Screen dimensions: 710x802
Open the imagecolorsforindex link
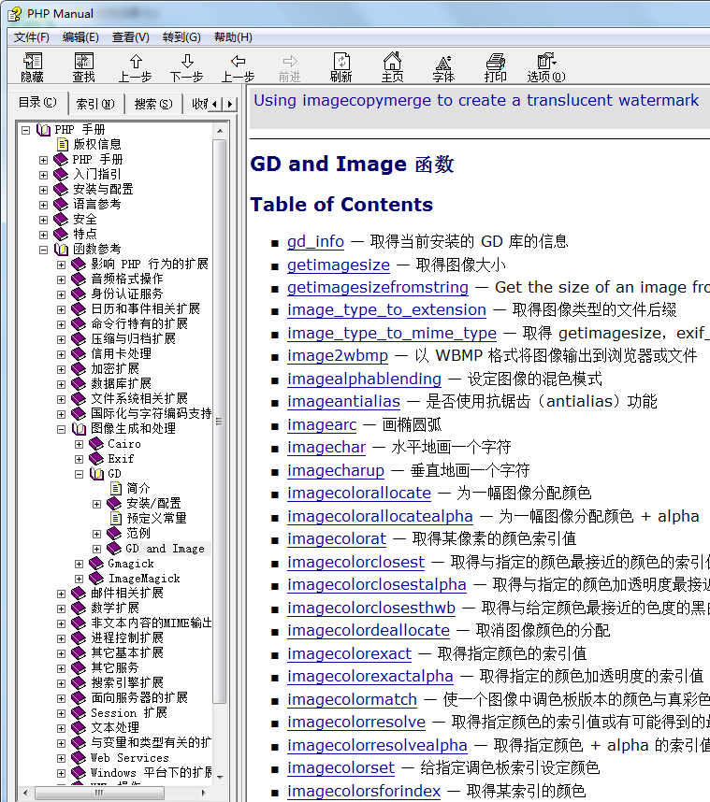coord(364,791)
